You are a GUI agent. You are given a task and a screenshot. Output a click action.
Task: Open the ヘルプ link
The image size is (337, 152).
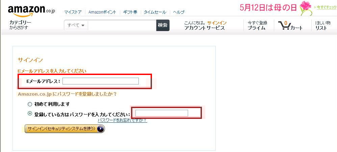click(179, 12)
